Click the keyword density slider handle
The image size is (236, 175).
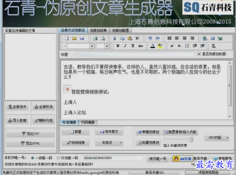coord(192,140)
